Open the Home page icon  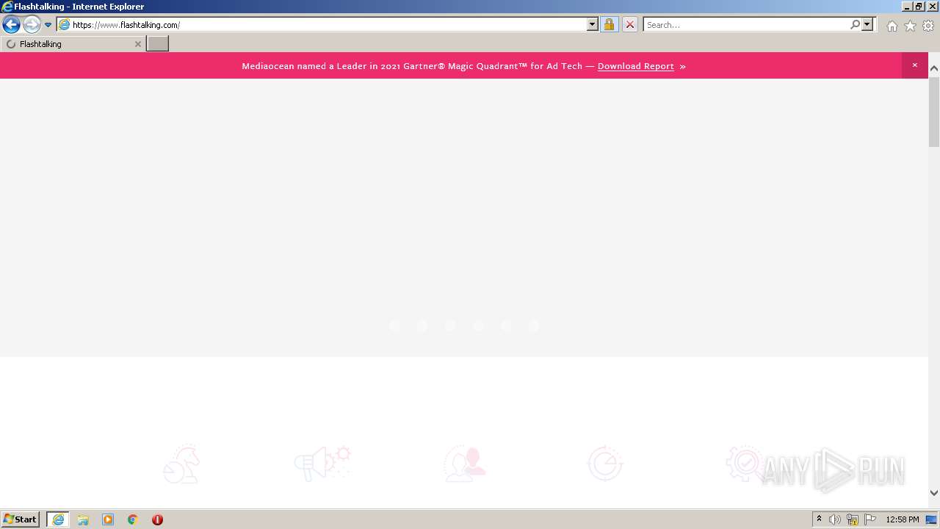(892, 26)
